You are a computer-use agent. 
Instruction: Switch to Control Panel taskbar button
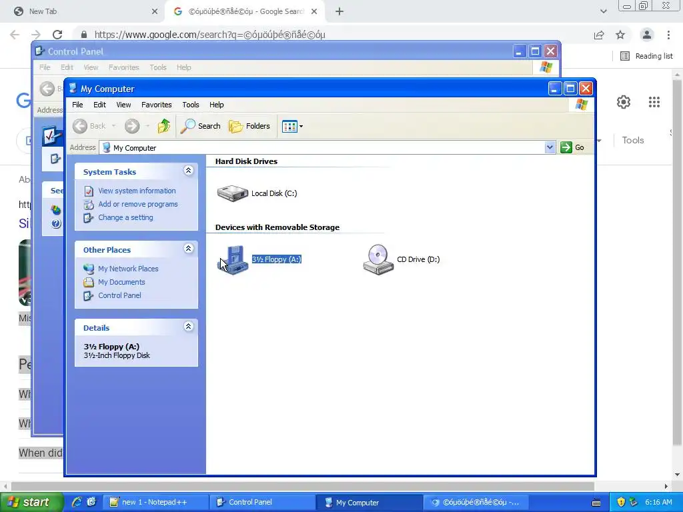(262, 502)
